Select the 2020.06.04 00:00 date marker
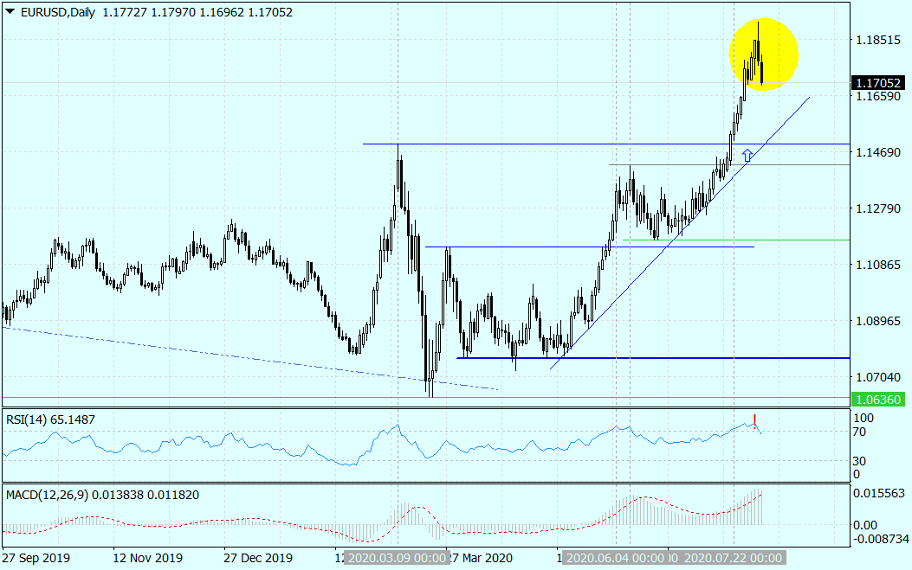Screen dimensions: 912x570 pos(615,558)
